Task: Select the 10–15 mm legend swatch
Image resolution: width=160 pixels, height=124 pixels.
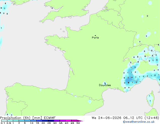Action: [x=33, y=121]
